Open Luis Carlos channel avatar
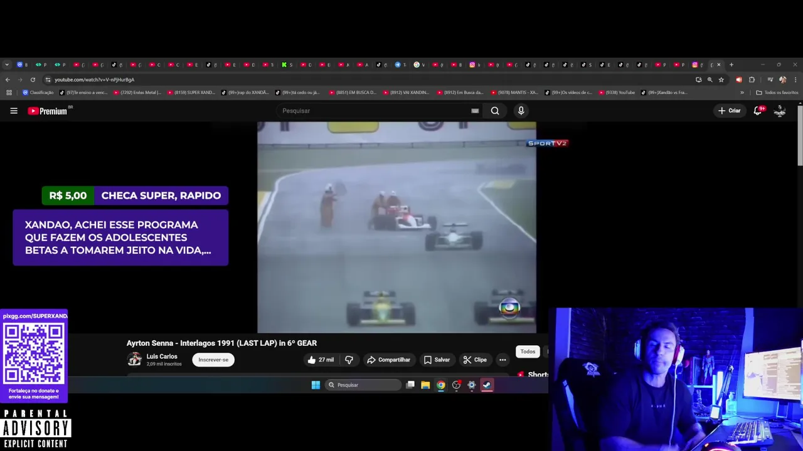 [134, 360]
